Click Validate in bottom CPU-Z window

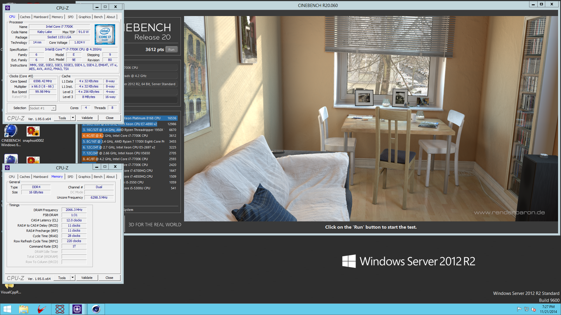[87, 278]
